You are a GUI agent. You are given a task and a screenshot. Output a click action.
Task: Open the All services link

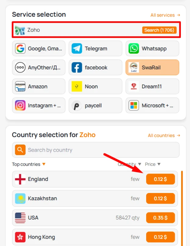point(165,15)
